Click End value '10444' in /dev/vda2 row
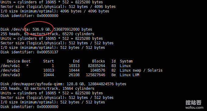 pyautogui.click(x=74, y=70)
